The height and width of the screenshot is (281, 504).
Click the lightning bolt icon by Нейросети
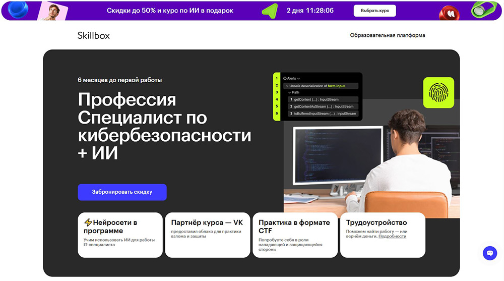[88, 222]
